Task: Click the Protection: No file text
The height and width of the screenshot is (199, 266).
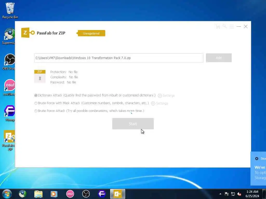Action: pos(64,72)
